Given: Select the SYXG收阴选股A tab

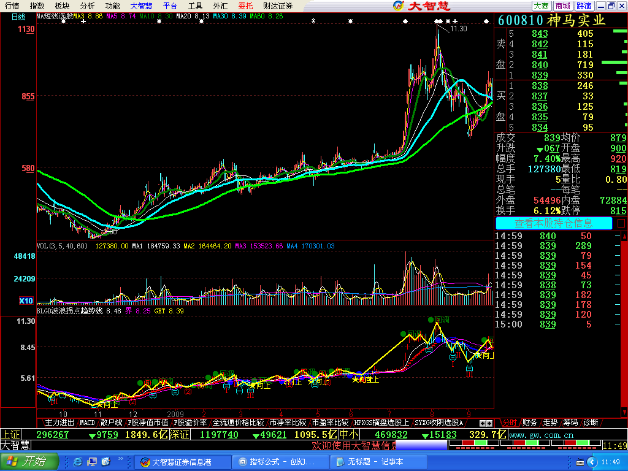Looking at the screenshot, I should (x=438, y=423).
